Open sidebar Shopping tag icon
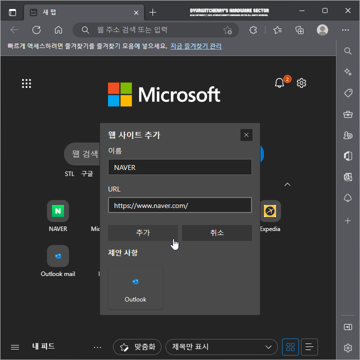360x360 pixels. [x=348, y=93]
